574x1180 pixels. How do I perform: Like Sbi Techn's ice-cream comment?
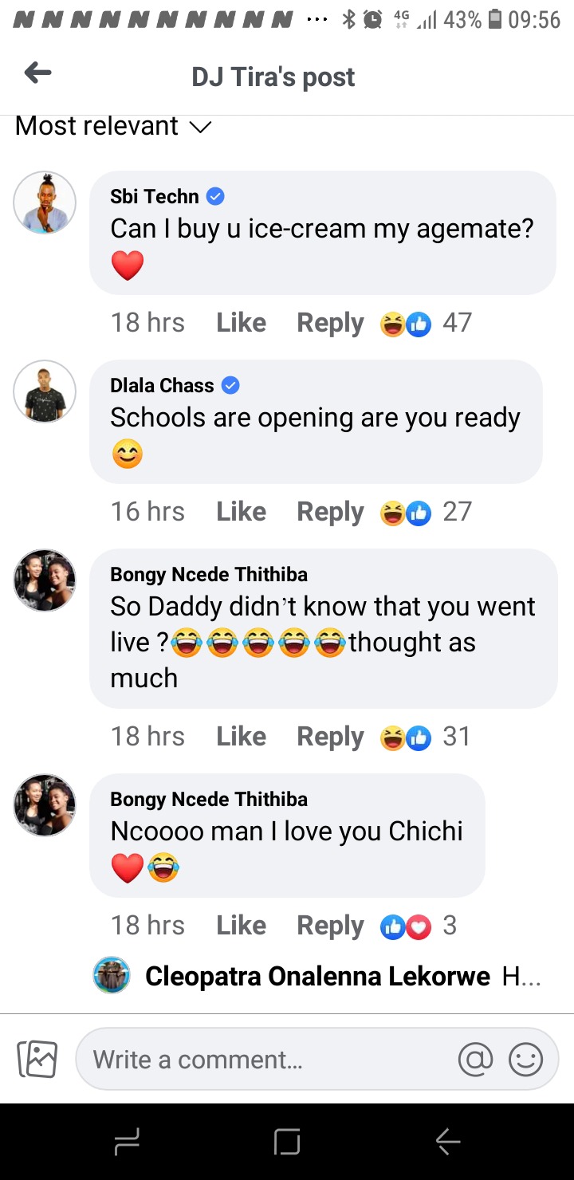click(x=241, y=323)
